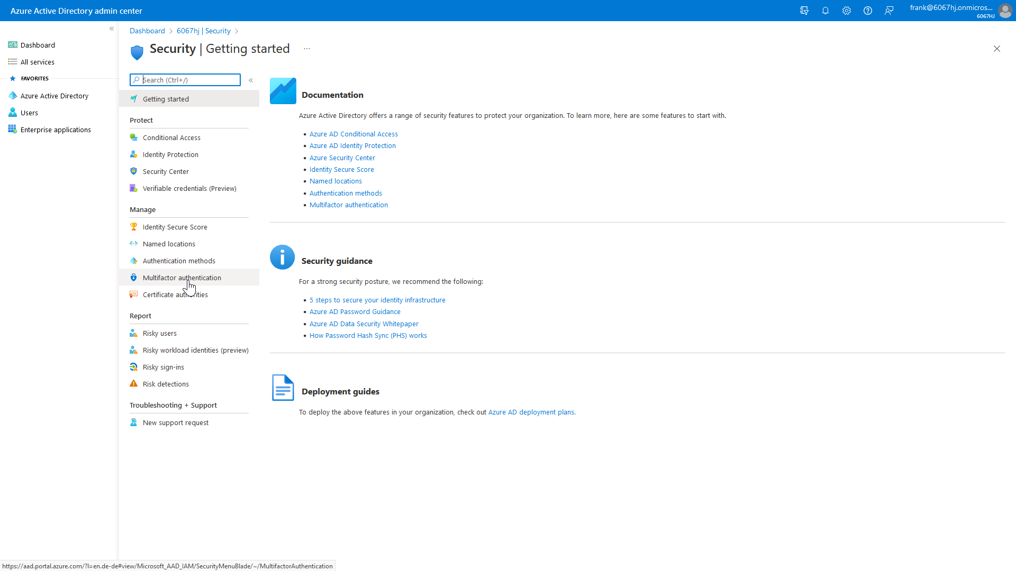Open 5 steps to secure your identity infrastructure
The image size is (1016, 571).
click(x=377, y=300)
